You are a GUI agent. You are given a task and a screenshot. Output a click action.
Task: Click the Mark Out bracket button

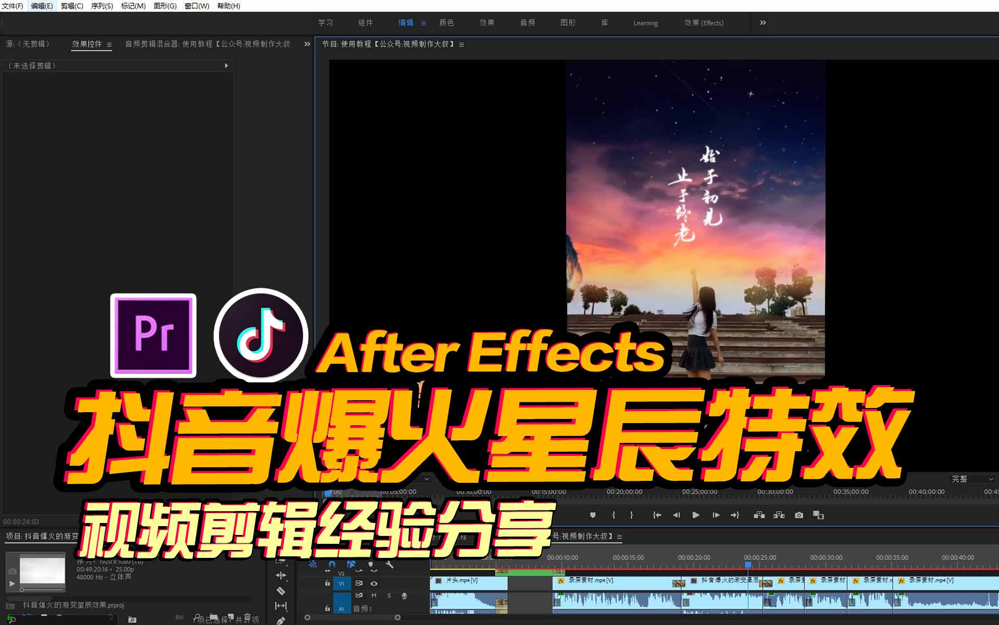pyautogui.click(x=631, y=515)
